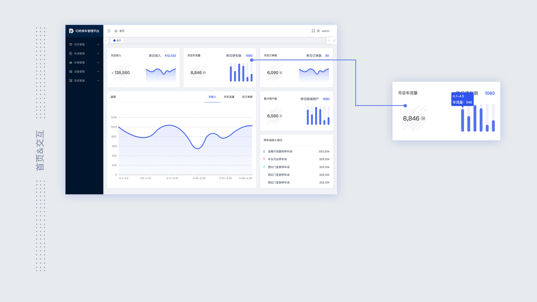Click the ¥126,560 monthly income figure
Image resolution: width=537 pixels, height=302 pixels.
click(x=121, y=72)
